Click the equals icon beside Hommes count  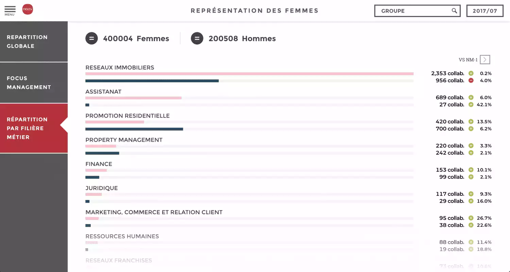point(197,38)
